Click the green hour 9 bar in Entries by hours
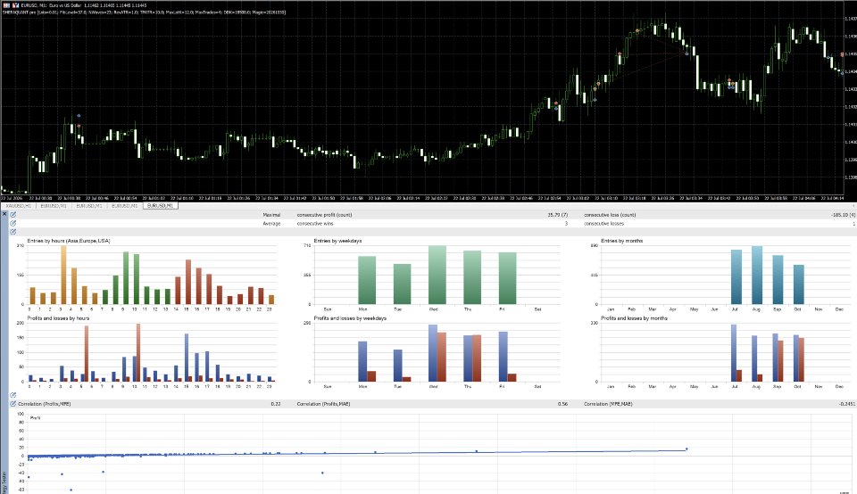The height and width of the screenshot is (494, 857). [126, 278]
